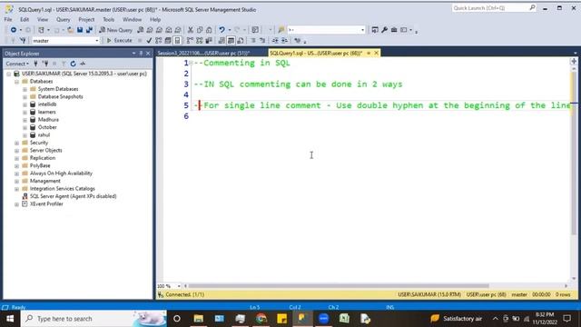Select SQL Server Agent (Agent XPs disabled)
Image resolution: width=581 pixels, height=327 pixels.
click(73, 196)
